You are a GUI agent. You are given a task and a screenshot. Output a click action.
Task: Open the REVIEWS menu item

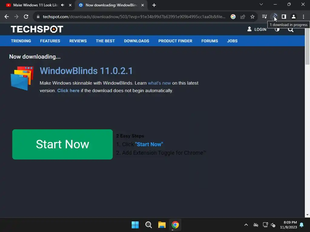pos(78,41)
